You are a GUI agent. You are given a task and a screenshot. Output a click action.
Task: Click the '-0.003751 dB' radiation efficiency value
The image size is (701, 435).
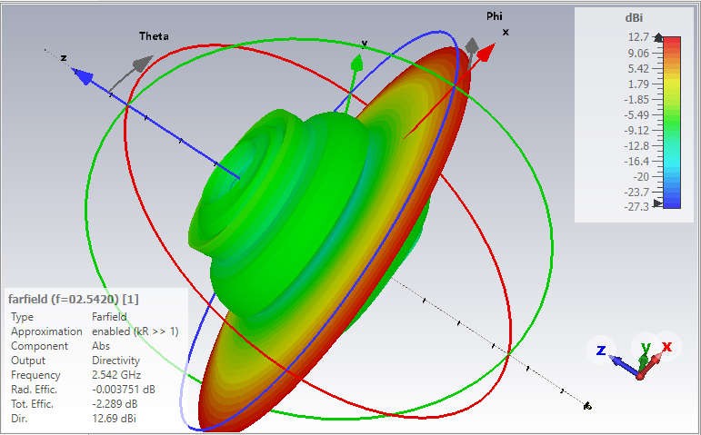[124, 390]
